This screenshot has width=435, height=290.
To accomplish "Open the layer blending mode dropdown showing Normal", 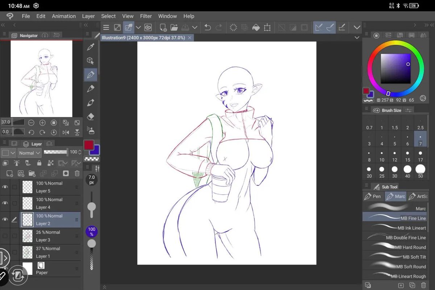I will tap(29, 153).
